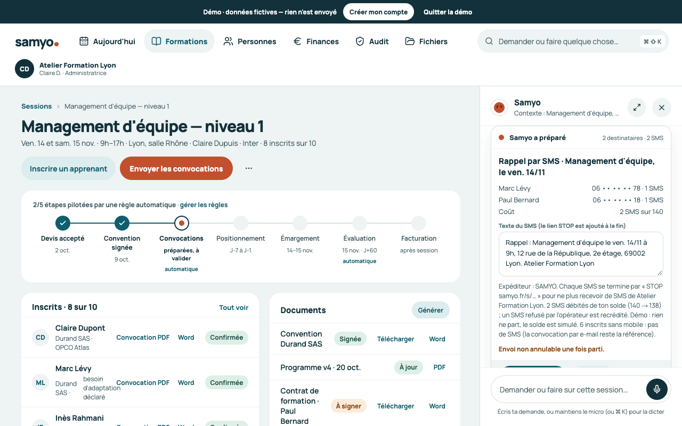Open Claire Dupont's Convocation PDF
This screenshot has width=682, height=426.
tap(143, 337)
